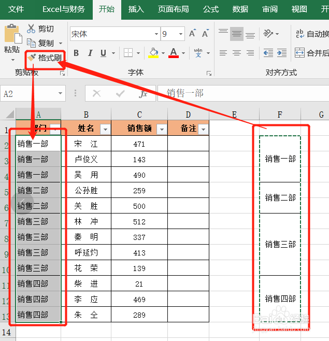Image resolution: width=329 pixels, height=341 pixels.
Task: Select cell containing 卢俊义
Action: 86,159
